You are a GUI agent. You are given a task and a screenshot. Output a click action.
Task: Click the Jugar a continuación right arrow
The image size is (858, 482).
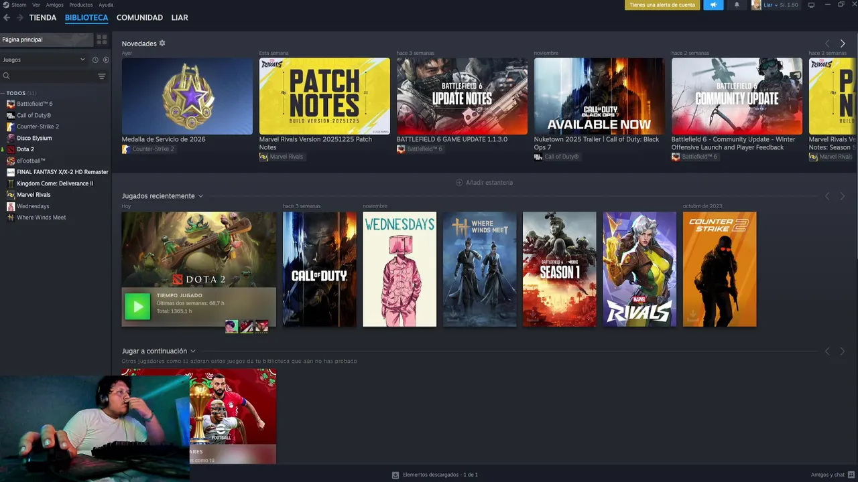click(843, 351)
